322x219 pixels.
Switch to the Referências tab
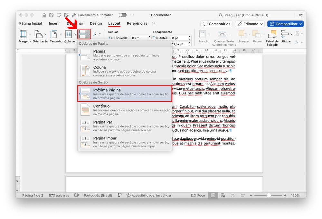(x=137, y=23)
